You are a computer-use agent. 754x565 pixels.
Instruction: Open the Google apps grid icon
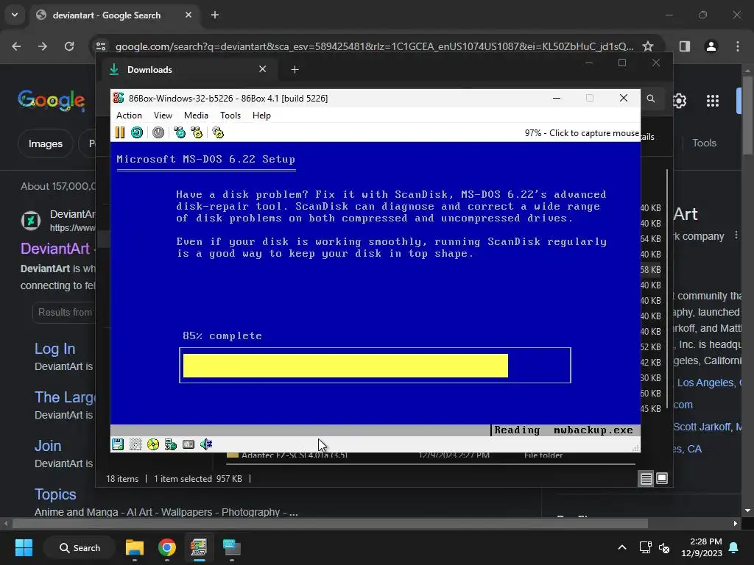[713, 100]
